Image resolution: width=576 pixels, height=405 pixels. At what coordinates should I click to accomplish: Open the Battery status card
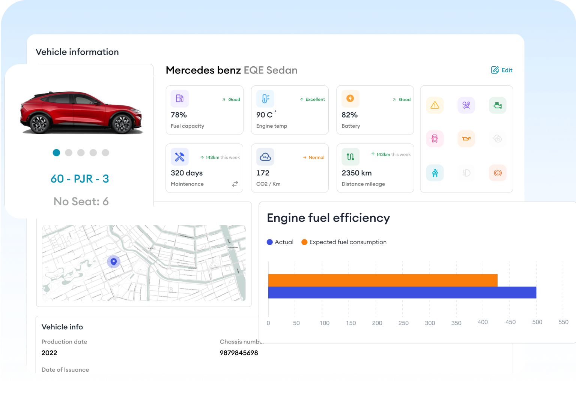[375, 110]
